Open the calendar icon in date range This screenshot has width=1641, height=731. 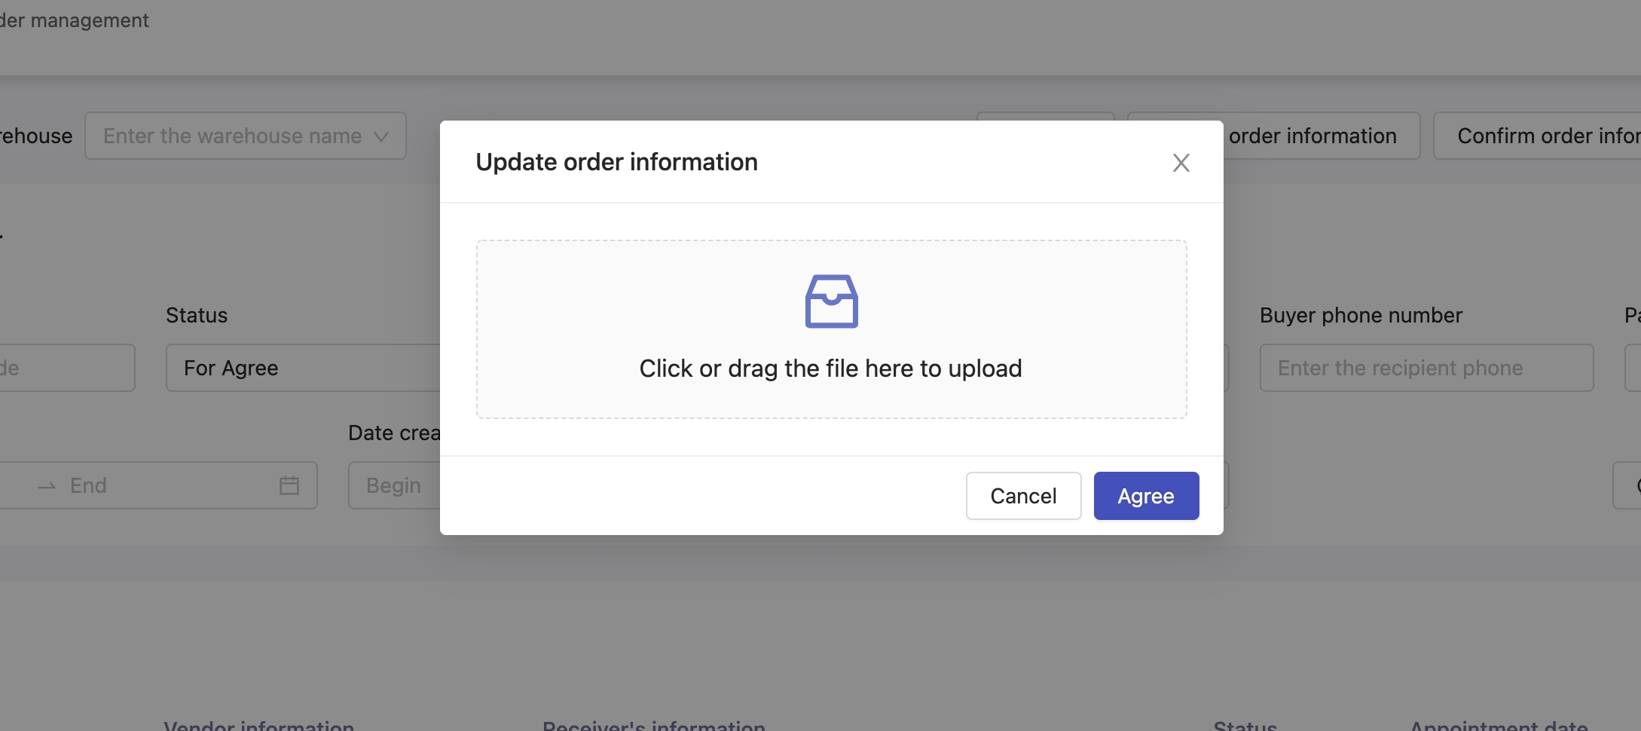point(289,485)
